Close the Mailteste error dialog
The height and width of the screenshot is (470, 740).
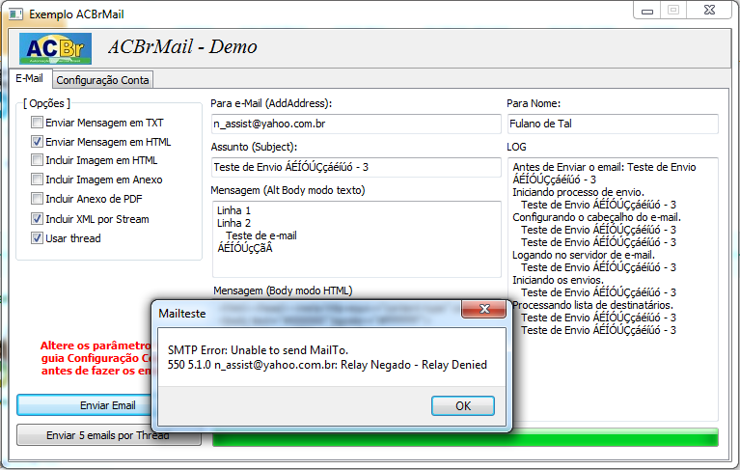point(483,309)
